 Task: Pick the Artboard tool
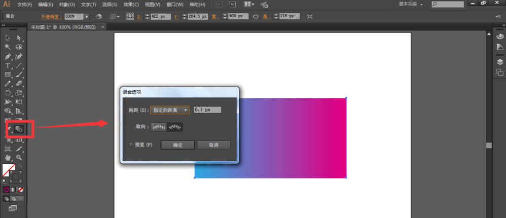(8, 149)
